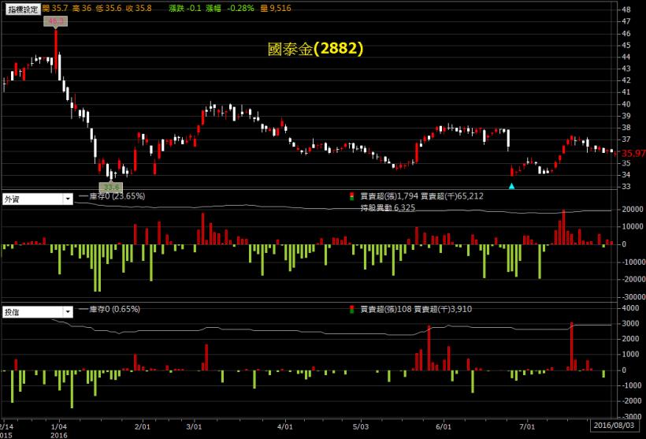Click the 1/04 2016 date axis label
This screenshot has height=439, width=646.
(x=59, y=430)
